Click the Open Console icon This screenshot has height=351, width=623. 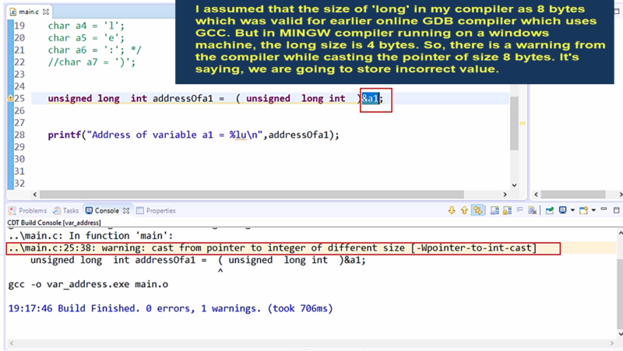(x=583, y=210)
